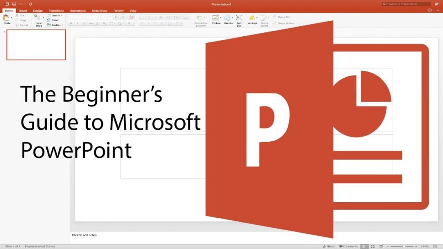Switch to the Insert ribbon tab

coord(23,10)
